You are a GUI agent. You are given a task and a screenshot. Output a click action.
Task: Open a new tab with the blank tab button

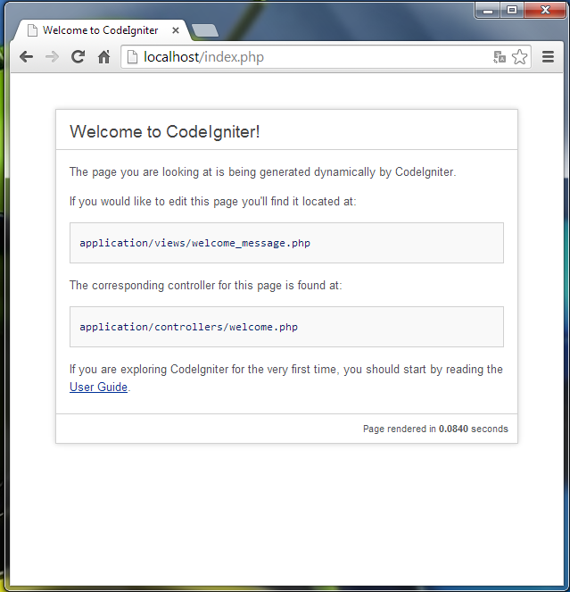205,30
